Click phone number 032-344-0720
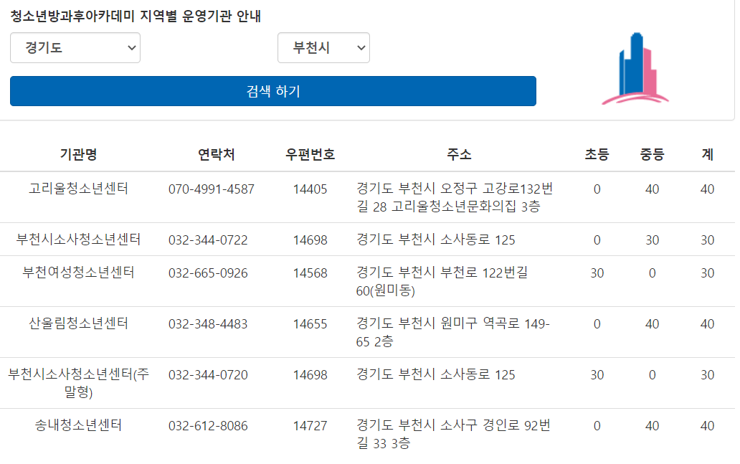The image size is (740, 464). (208, 375)
